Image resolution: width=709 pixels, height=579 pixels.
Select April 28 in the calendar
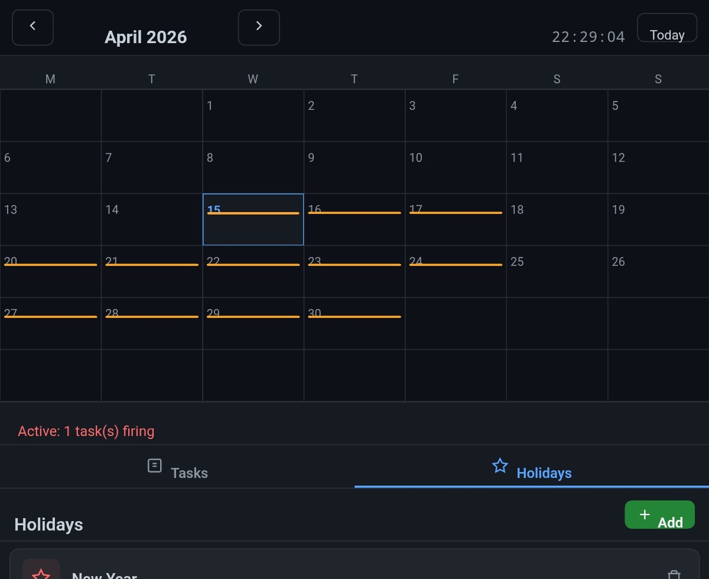tap(152, 323)
